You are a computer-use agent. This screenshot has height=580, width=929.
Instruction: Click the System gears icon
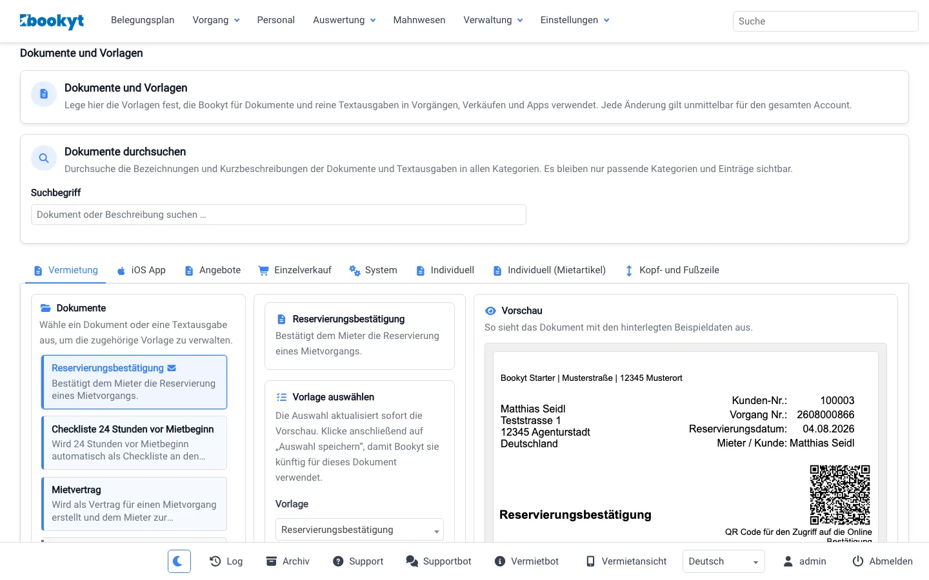point(355,271)
